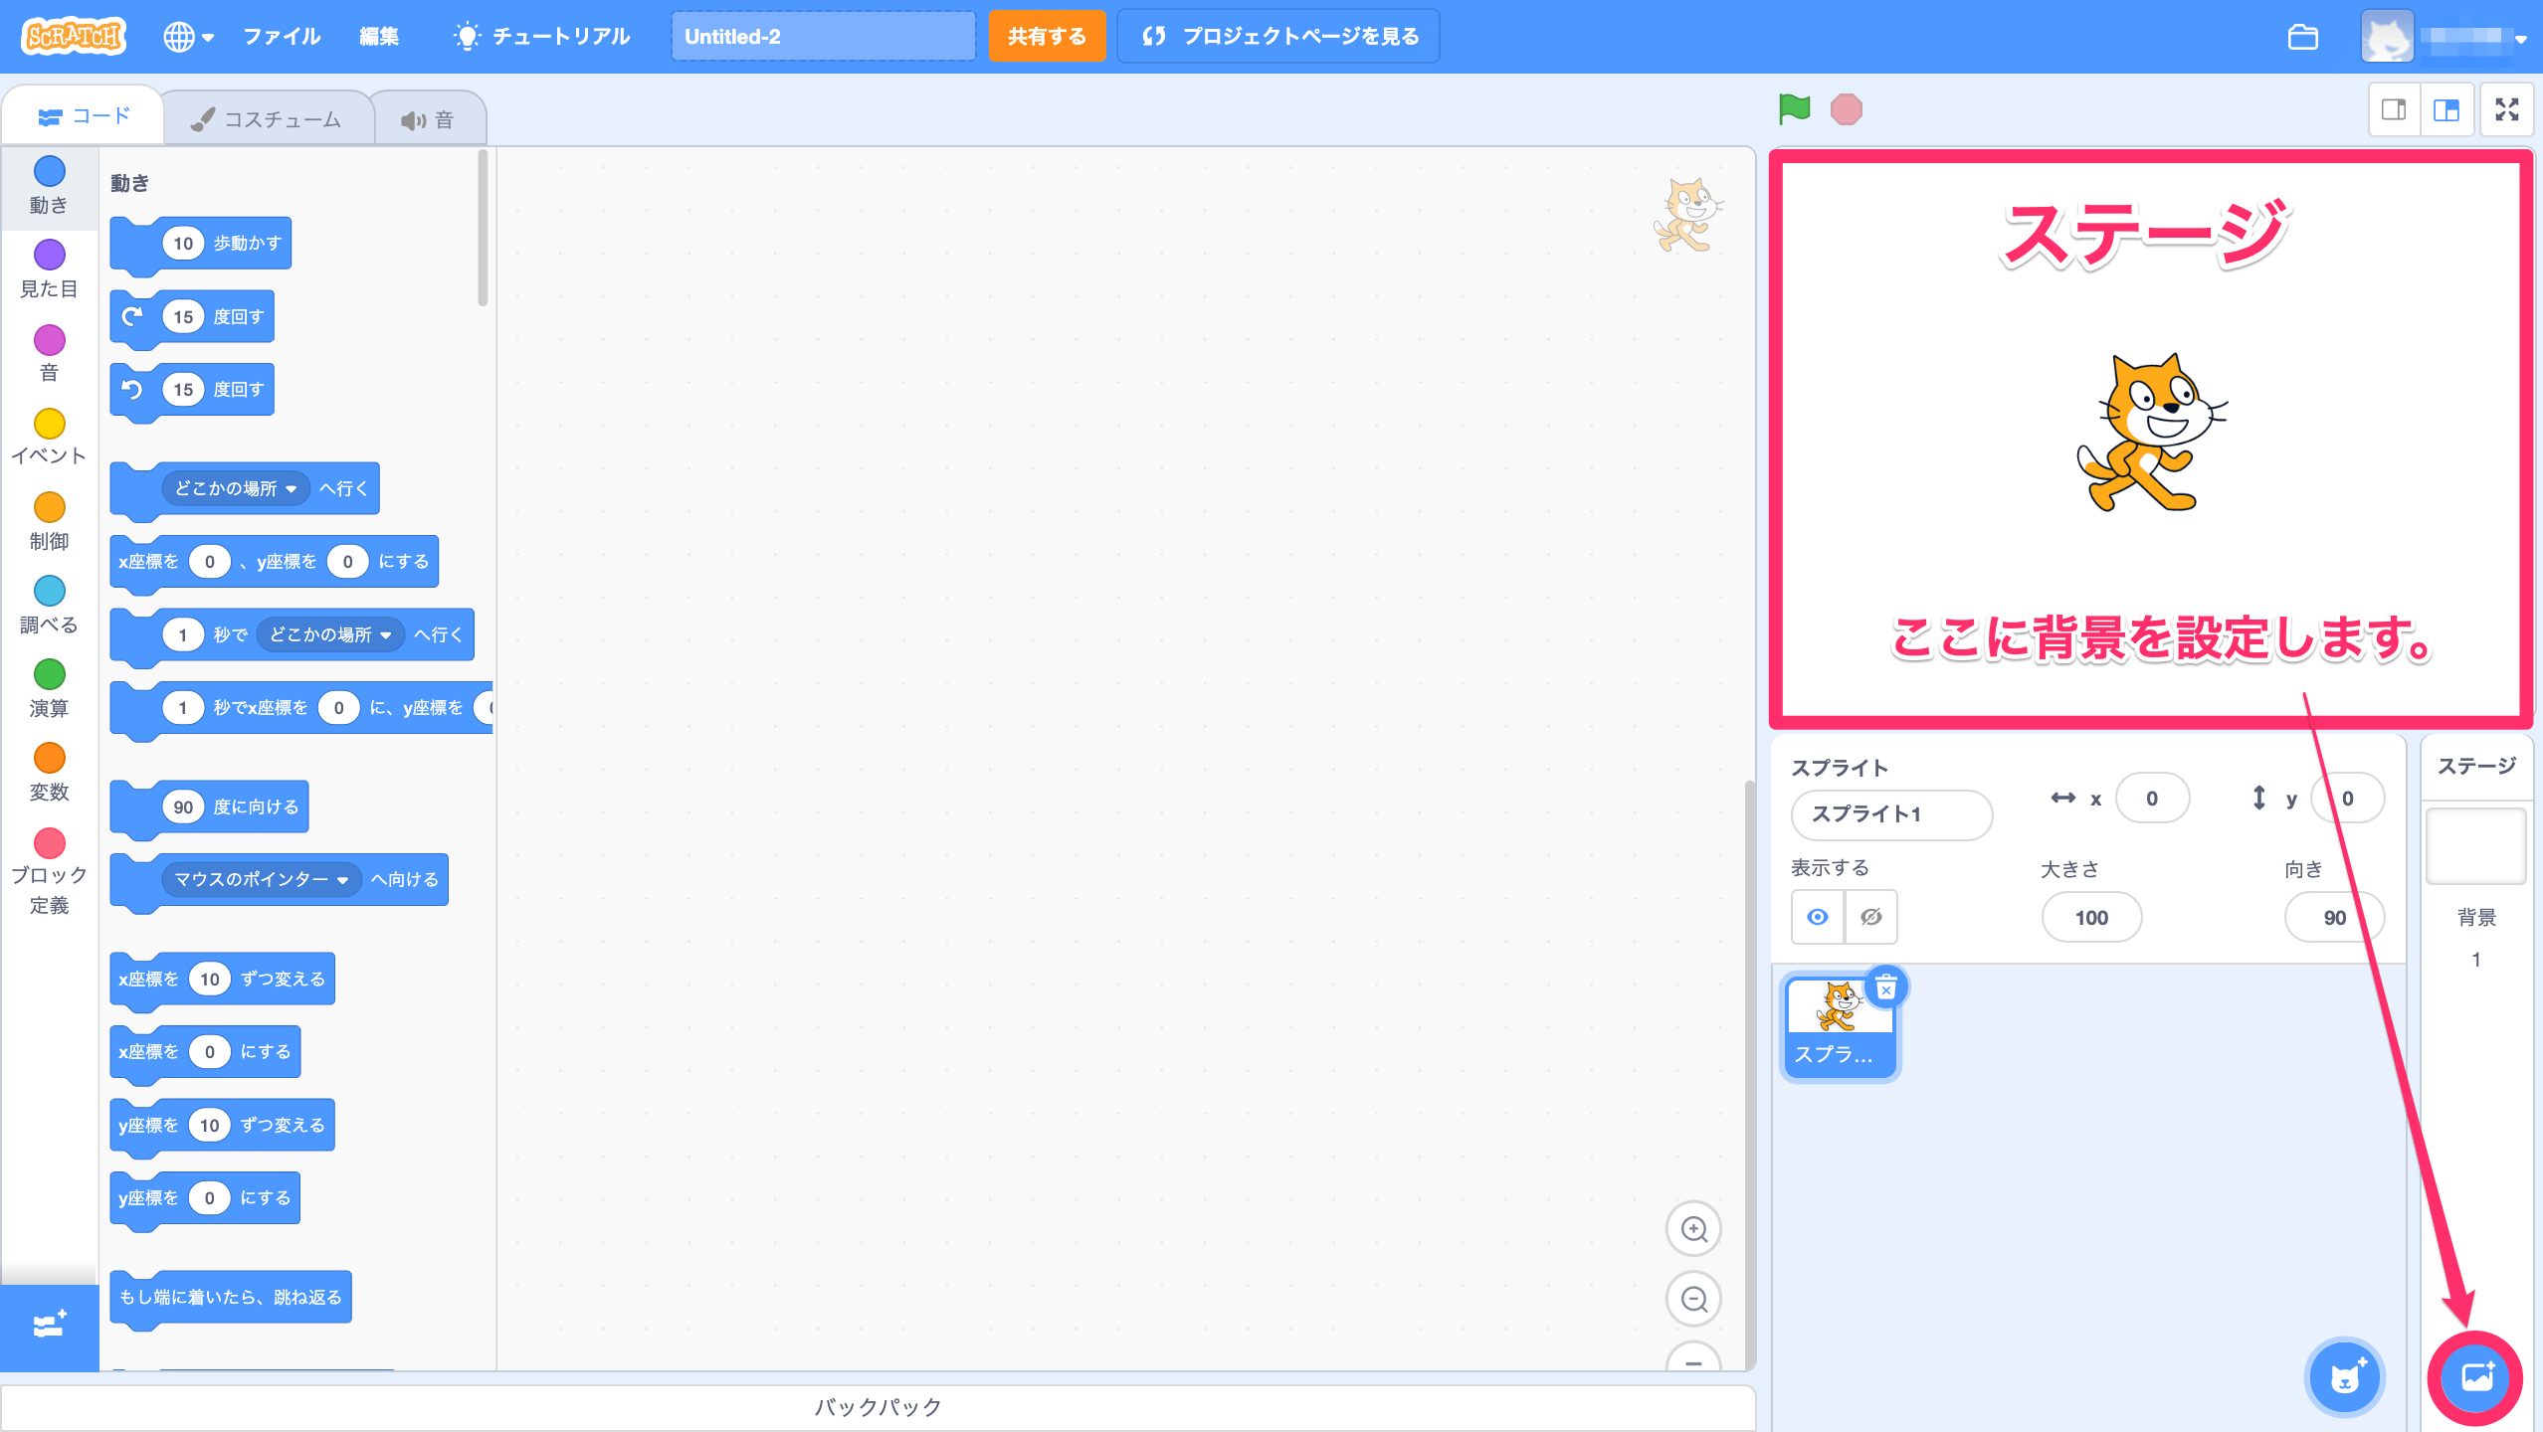Screen dimensions: 2543x1432
Task: Select the 音 block category circle
Action: point(49,340)
